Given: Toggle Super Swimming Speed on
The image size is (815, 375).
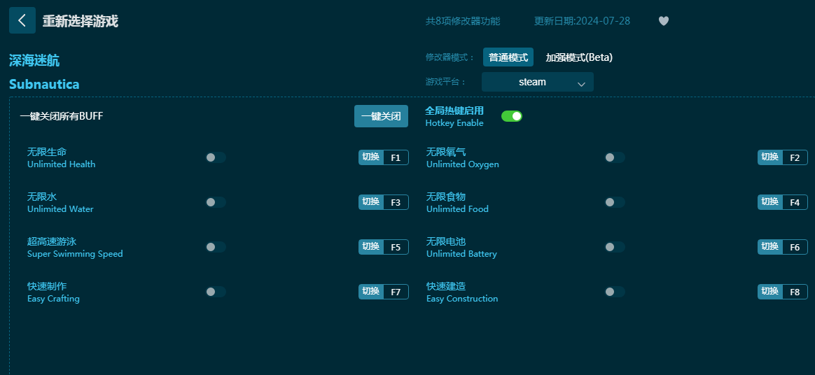Looking at the screenshot, I should [x=215, y=247].
